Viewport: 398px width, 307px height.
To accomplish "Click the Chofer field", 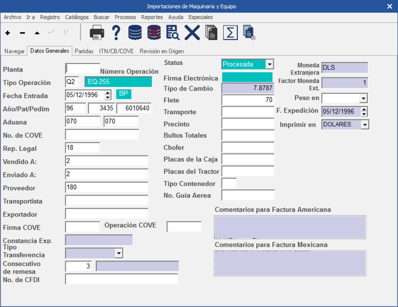I will (x=248, y=147).
